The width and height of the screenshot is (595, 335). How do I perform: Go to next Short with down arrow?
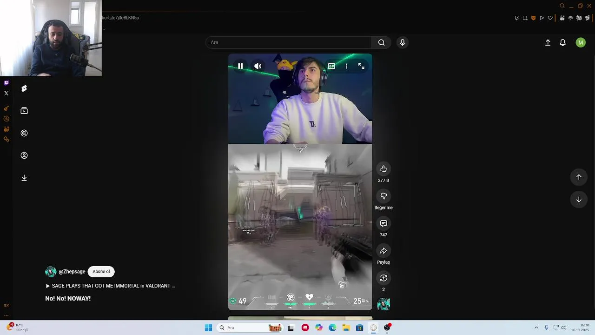tap(579, 200)
